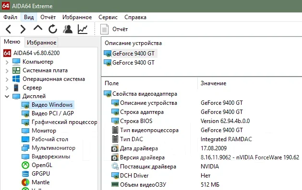The image size is (302, 190).
Task: Switch to the Меню tab
Action: pos(12,42)
